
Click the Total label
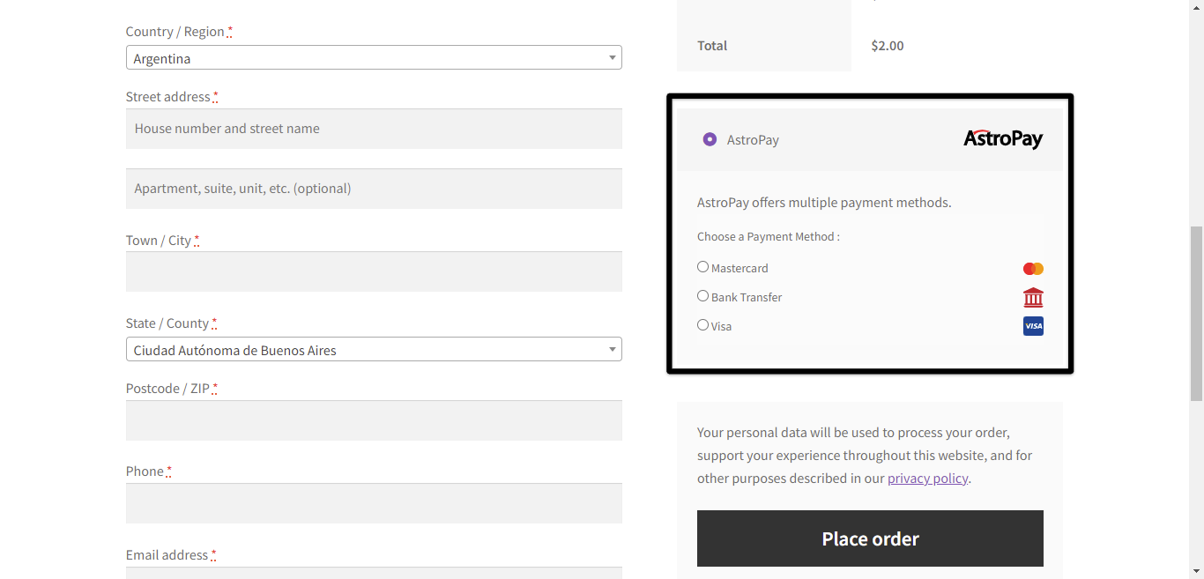tap(712, 46)
